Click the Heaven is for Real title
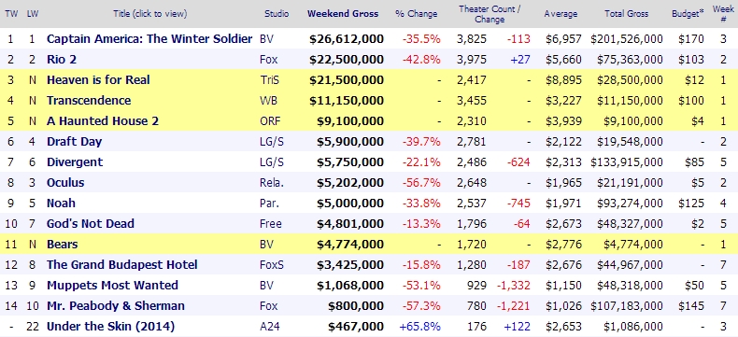This screenshot has height=337, width=738. click(98, 80)
